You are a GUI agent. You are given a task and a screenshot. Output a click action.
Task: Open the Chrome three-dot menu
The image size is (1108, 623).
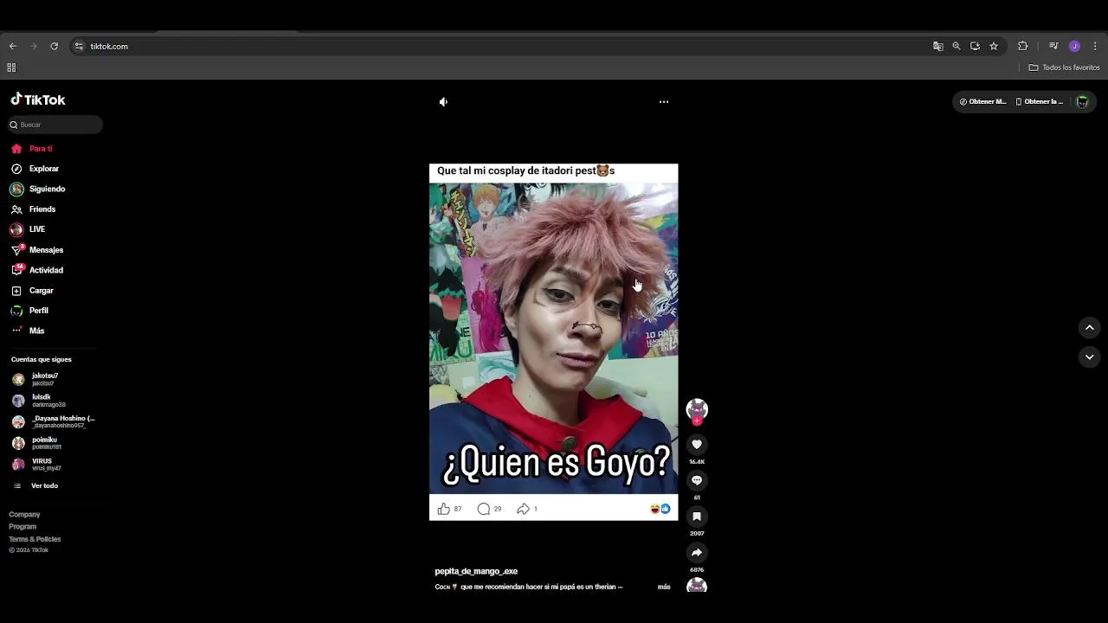pyautogui.click(x=1095, y=47)
